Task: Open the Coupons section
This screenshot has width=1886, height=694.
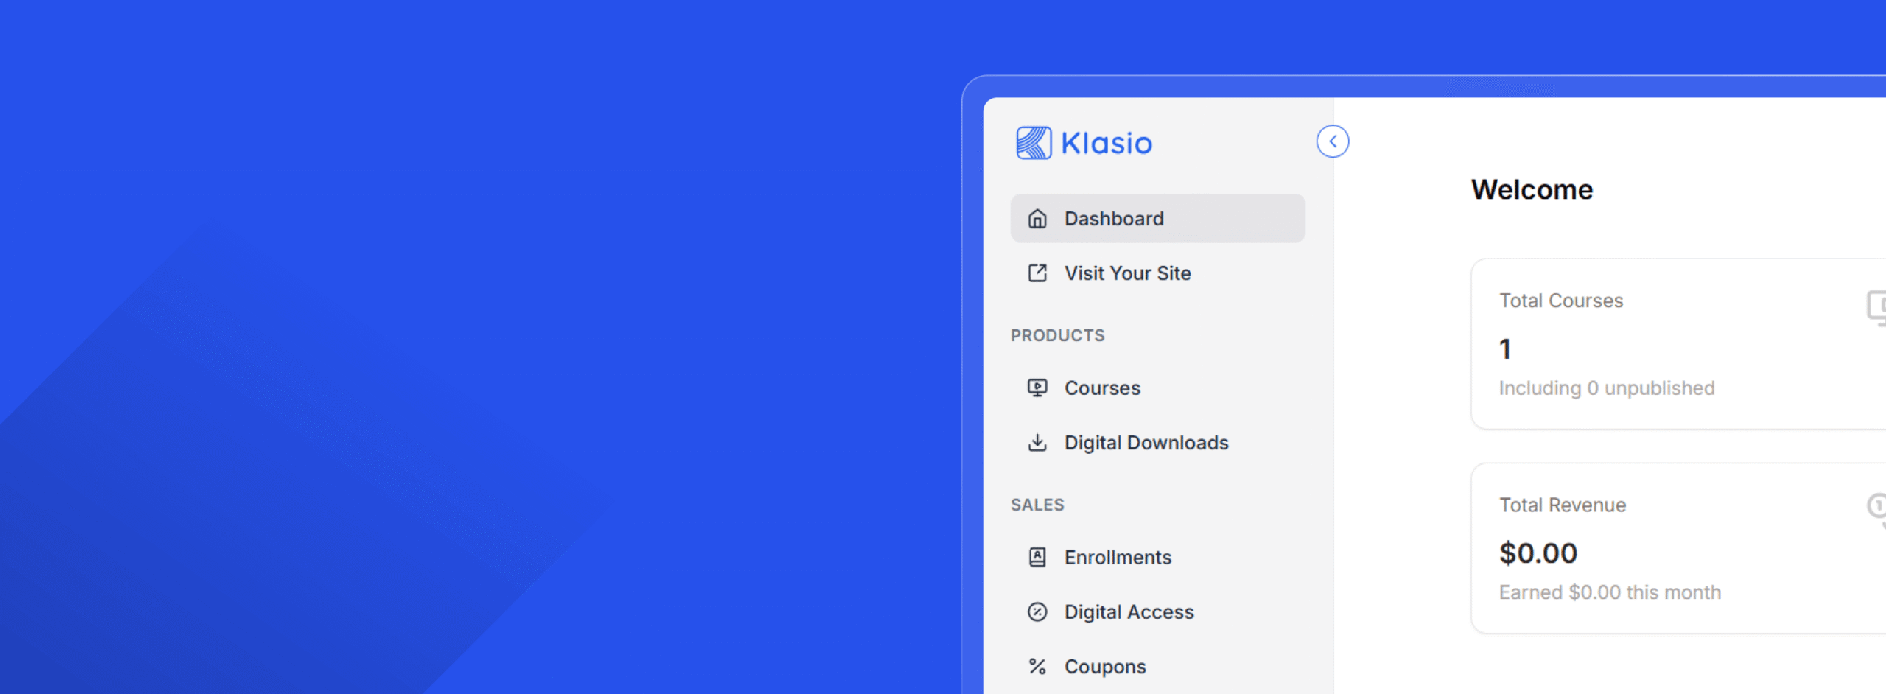Action: (x=1104, y=666)
